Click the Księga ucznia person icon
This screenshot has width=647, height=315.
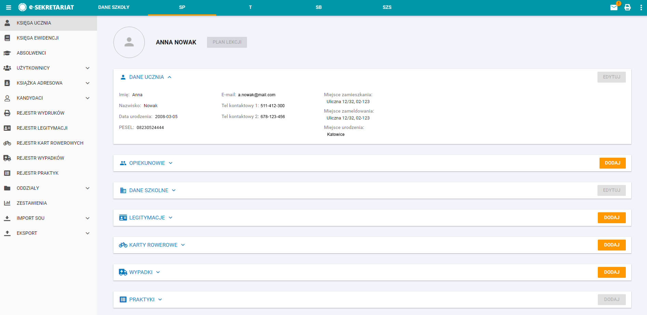[7, 23]
